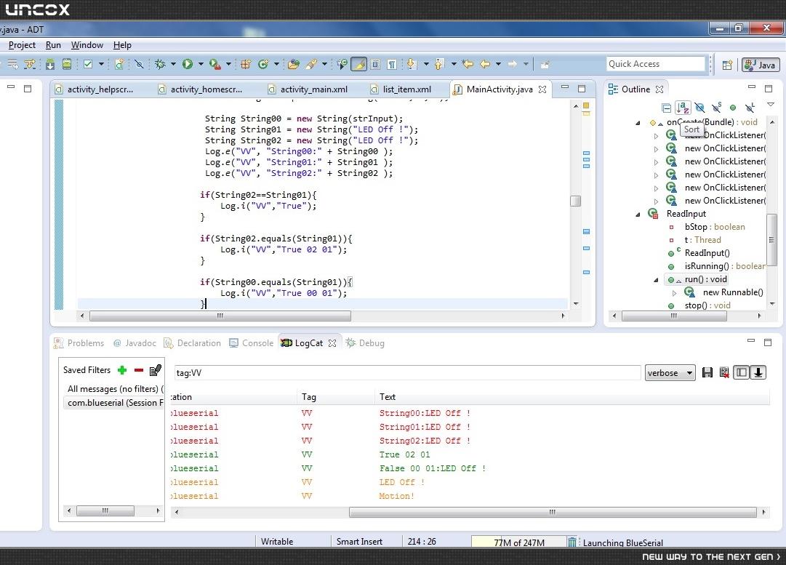Viewport: 786px width, 565px height.
Task: Toggle Show Whitespace Characters pilcrow button
Action: click(392, 64)
